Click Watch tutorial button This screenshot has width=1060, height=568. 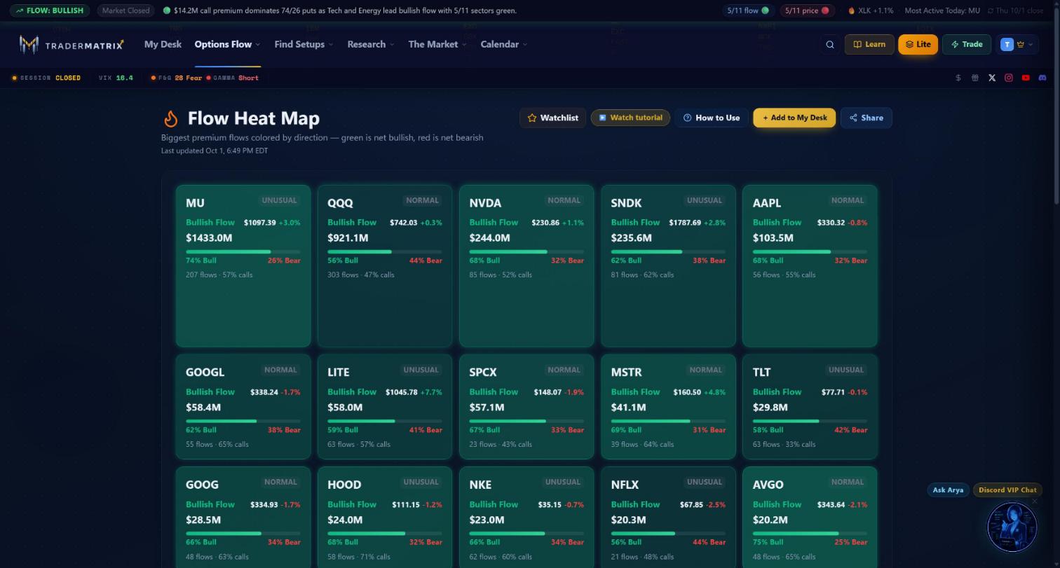pos(630,118)
